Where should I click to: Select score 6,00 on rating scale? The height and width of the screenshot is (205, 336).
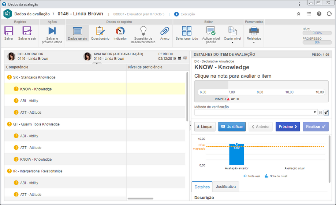[x=203, y=92]
